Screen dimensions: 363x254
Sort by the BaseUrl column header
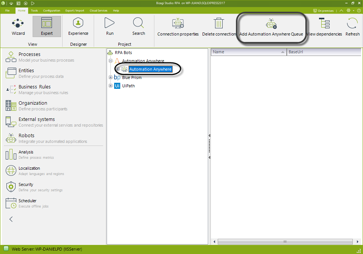324,52
